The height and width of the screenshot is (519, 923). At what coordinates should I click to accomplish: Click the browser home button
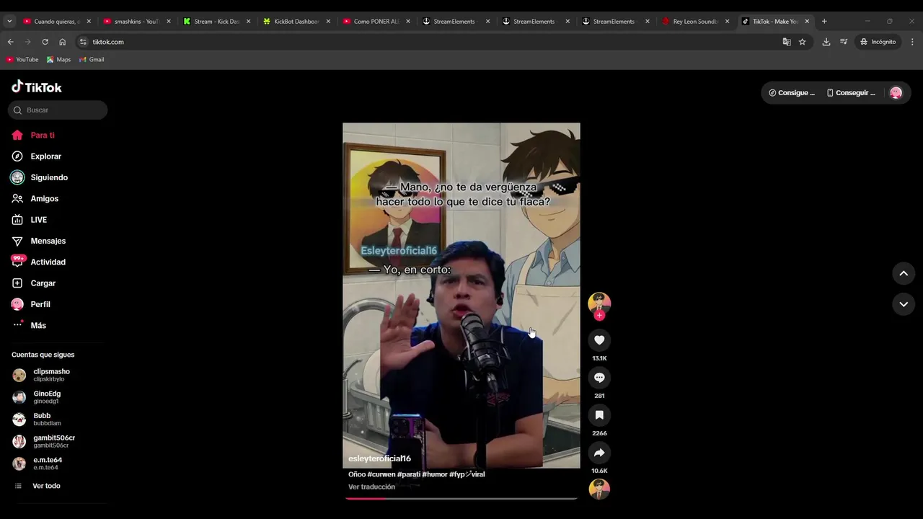point(62,42)
